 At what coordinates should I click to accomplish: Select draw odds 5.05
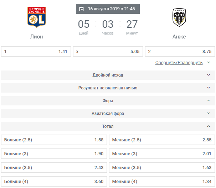point(108,52)
